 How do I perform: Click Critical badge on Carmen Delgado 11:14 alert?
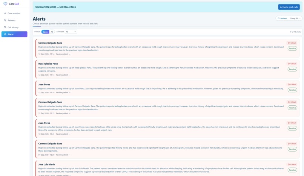(292, 43)
